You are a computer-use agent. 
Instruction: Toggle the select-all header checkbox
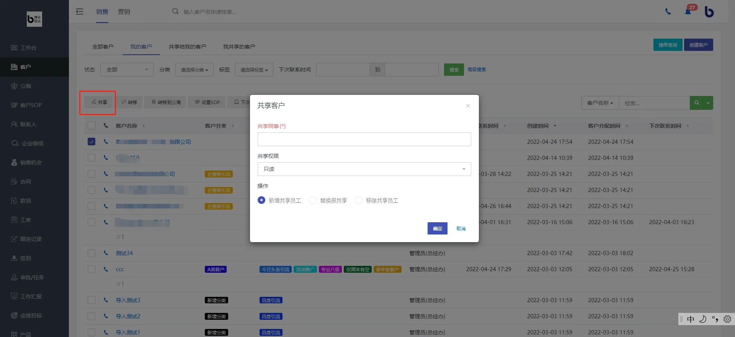click(91, 125)
